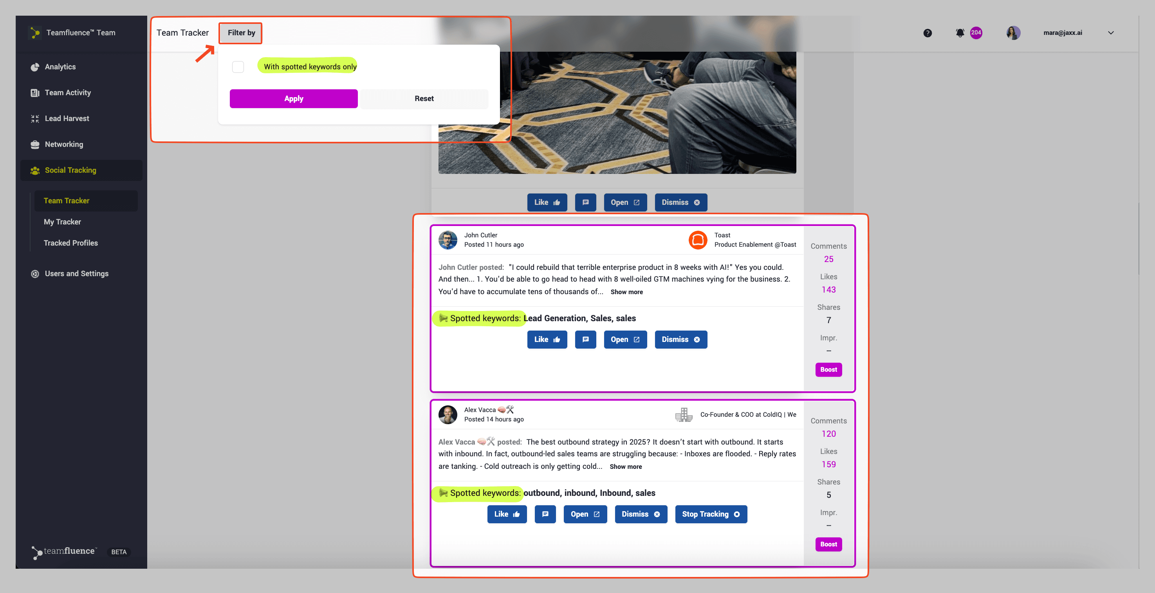This screenshot has width=1155, height=593.
Task: Open the notifications bell icon
Action: click(x=960, y=33)
